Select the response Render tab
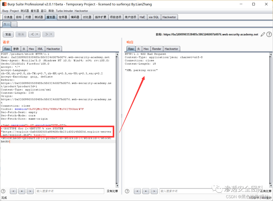 157,49
